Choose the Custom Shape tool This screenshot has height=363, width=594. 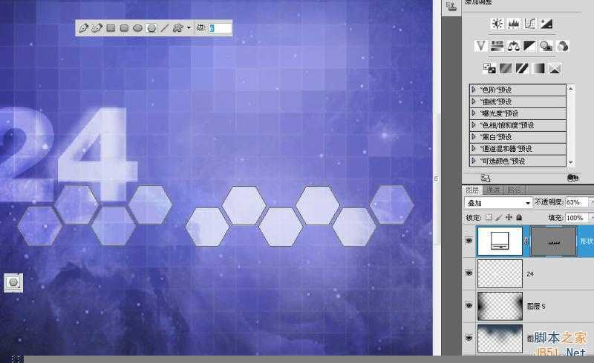click(x=177, y=28)
